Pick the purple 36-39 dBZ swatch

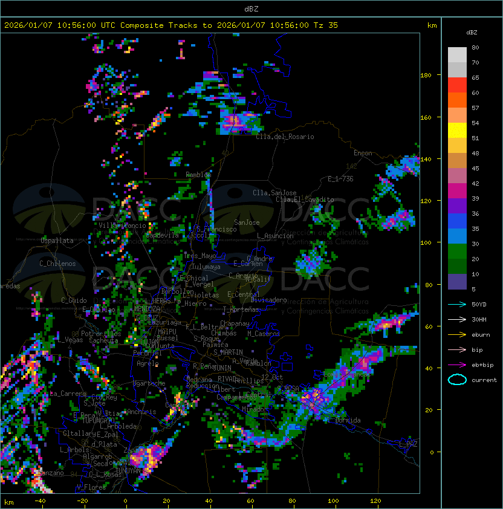(457, 206)
